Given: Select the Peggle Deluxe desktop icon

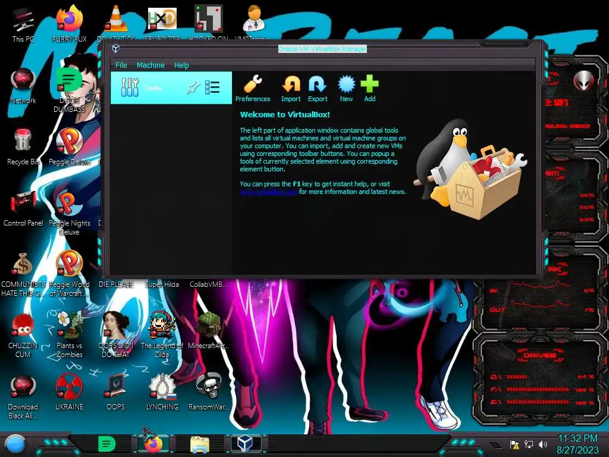Looking at the screenshot, I should pos(69,140).
